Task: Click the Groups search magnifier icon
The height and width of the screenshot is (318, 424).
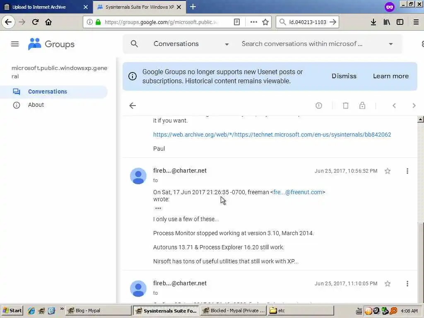Action: [135, 43]
